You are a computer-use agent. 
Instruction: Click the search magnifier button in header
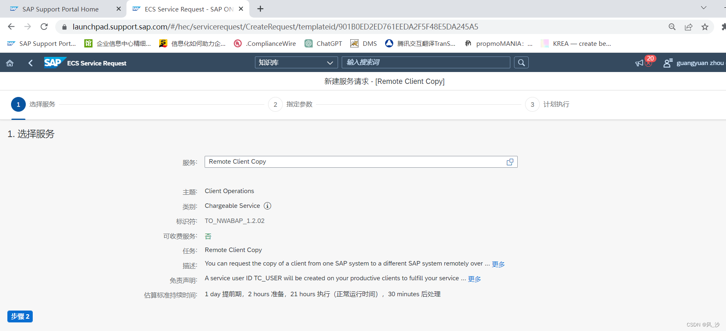[521, 63]
